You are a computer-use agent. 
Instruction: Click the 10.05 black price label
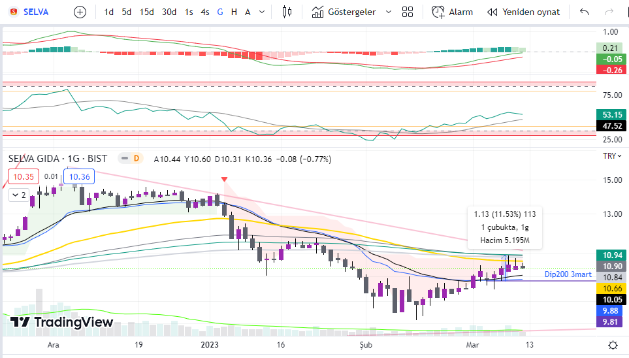(612, 300)
